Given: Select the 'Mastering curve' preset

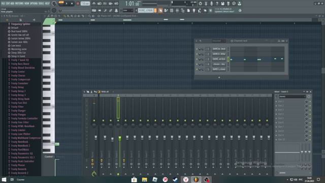Looking at the screenshot, I should tap(19, 49).
